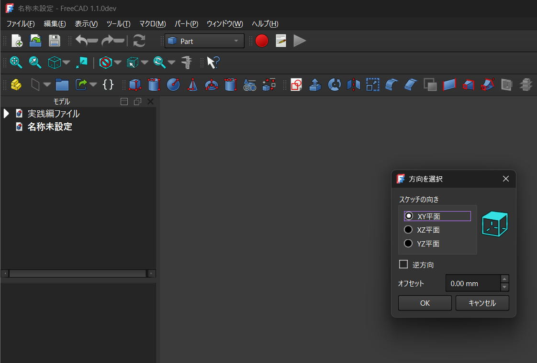Open the マクロ menu

[152, 24]
